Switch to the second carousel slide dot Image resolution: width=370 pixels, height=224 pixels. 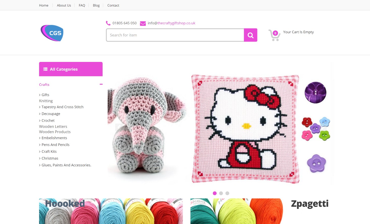pos(221,193)
